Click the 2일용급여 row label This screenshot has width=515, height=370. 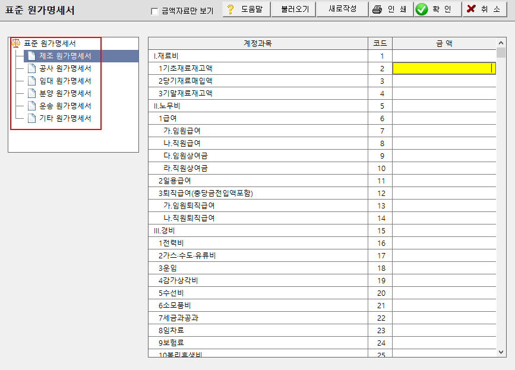pos(175,181)
